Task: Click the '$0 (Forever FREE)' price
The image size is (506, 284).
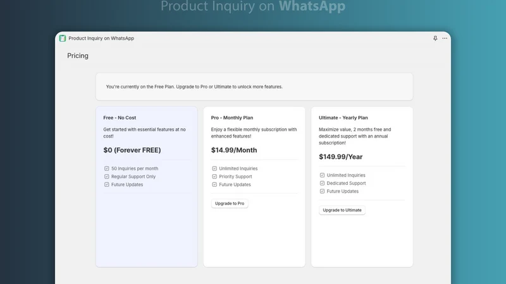Action: point(132,150)
